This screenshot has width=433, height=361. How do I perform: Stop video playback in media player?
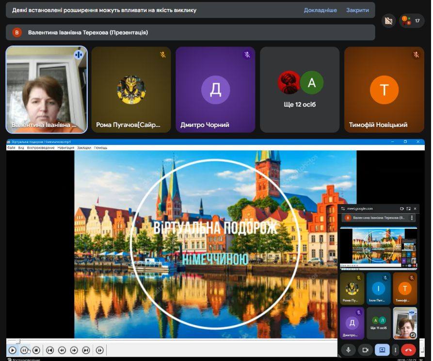click(x=36, y=350)
